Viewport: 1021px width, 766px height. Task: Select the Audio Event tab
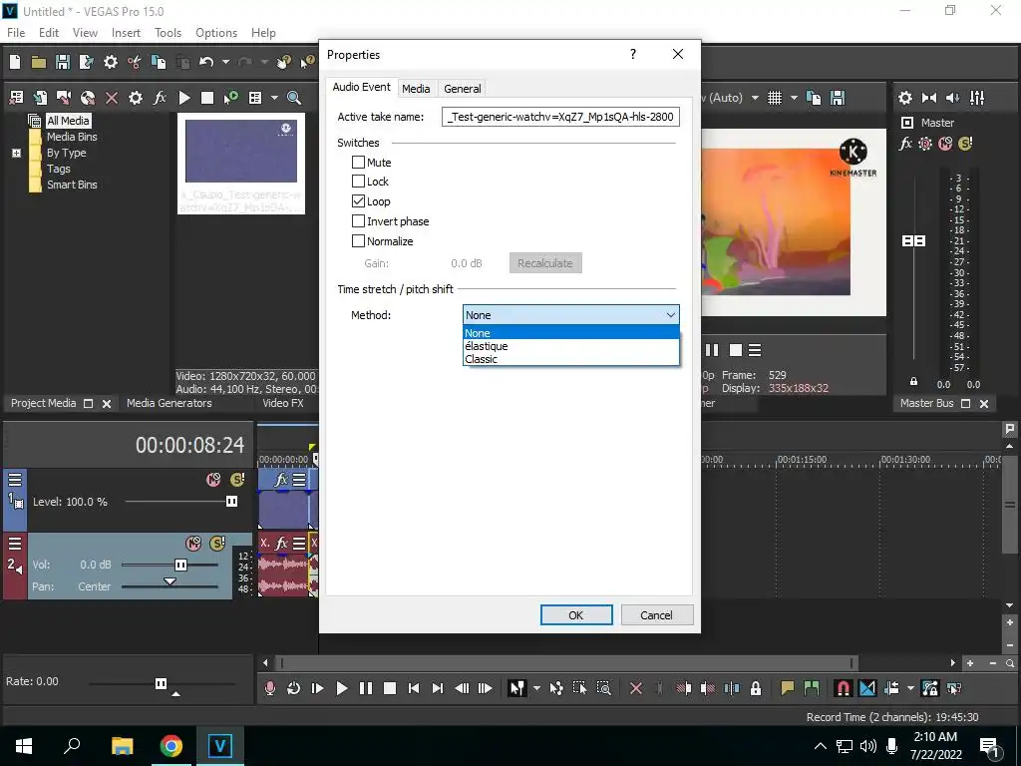(361, 87)
